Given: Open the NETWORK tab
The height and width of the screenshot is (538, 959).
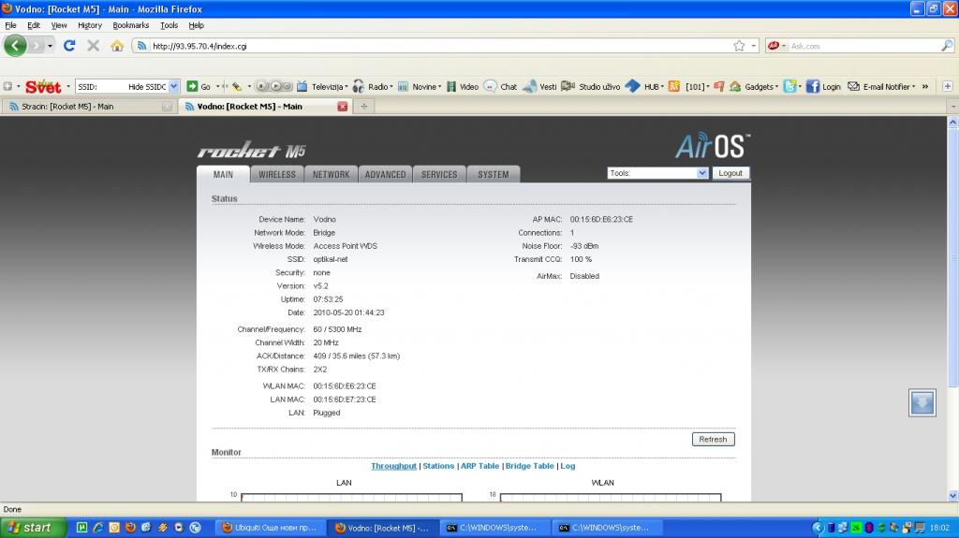Looking at the screenshot, I should (331, 174).
